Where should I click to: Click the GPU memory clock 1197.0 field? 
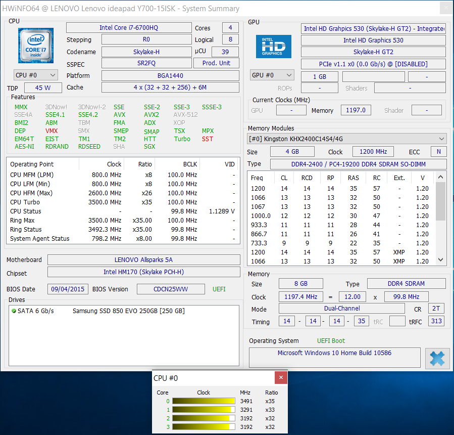tap(356, 110)
